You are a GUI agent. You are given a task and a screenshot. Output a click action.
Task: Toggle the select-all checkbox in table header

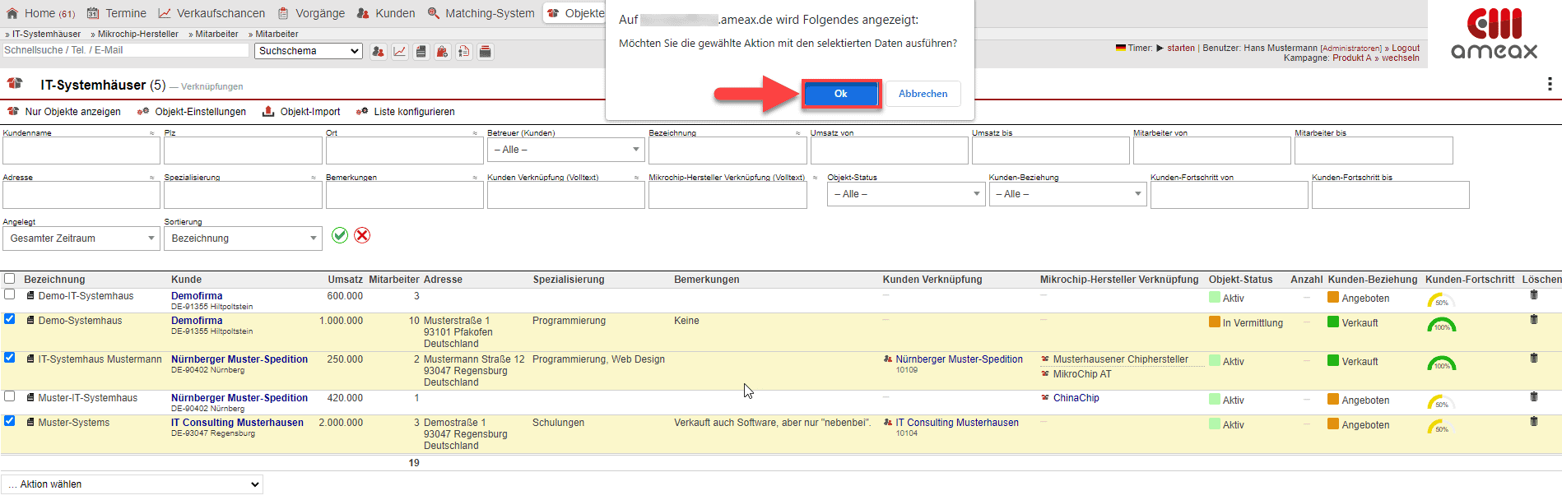pos(10,279)
